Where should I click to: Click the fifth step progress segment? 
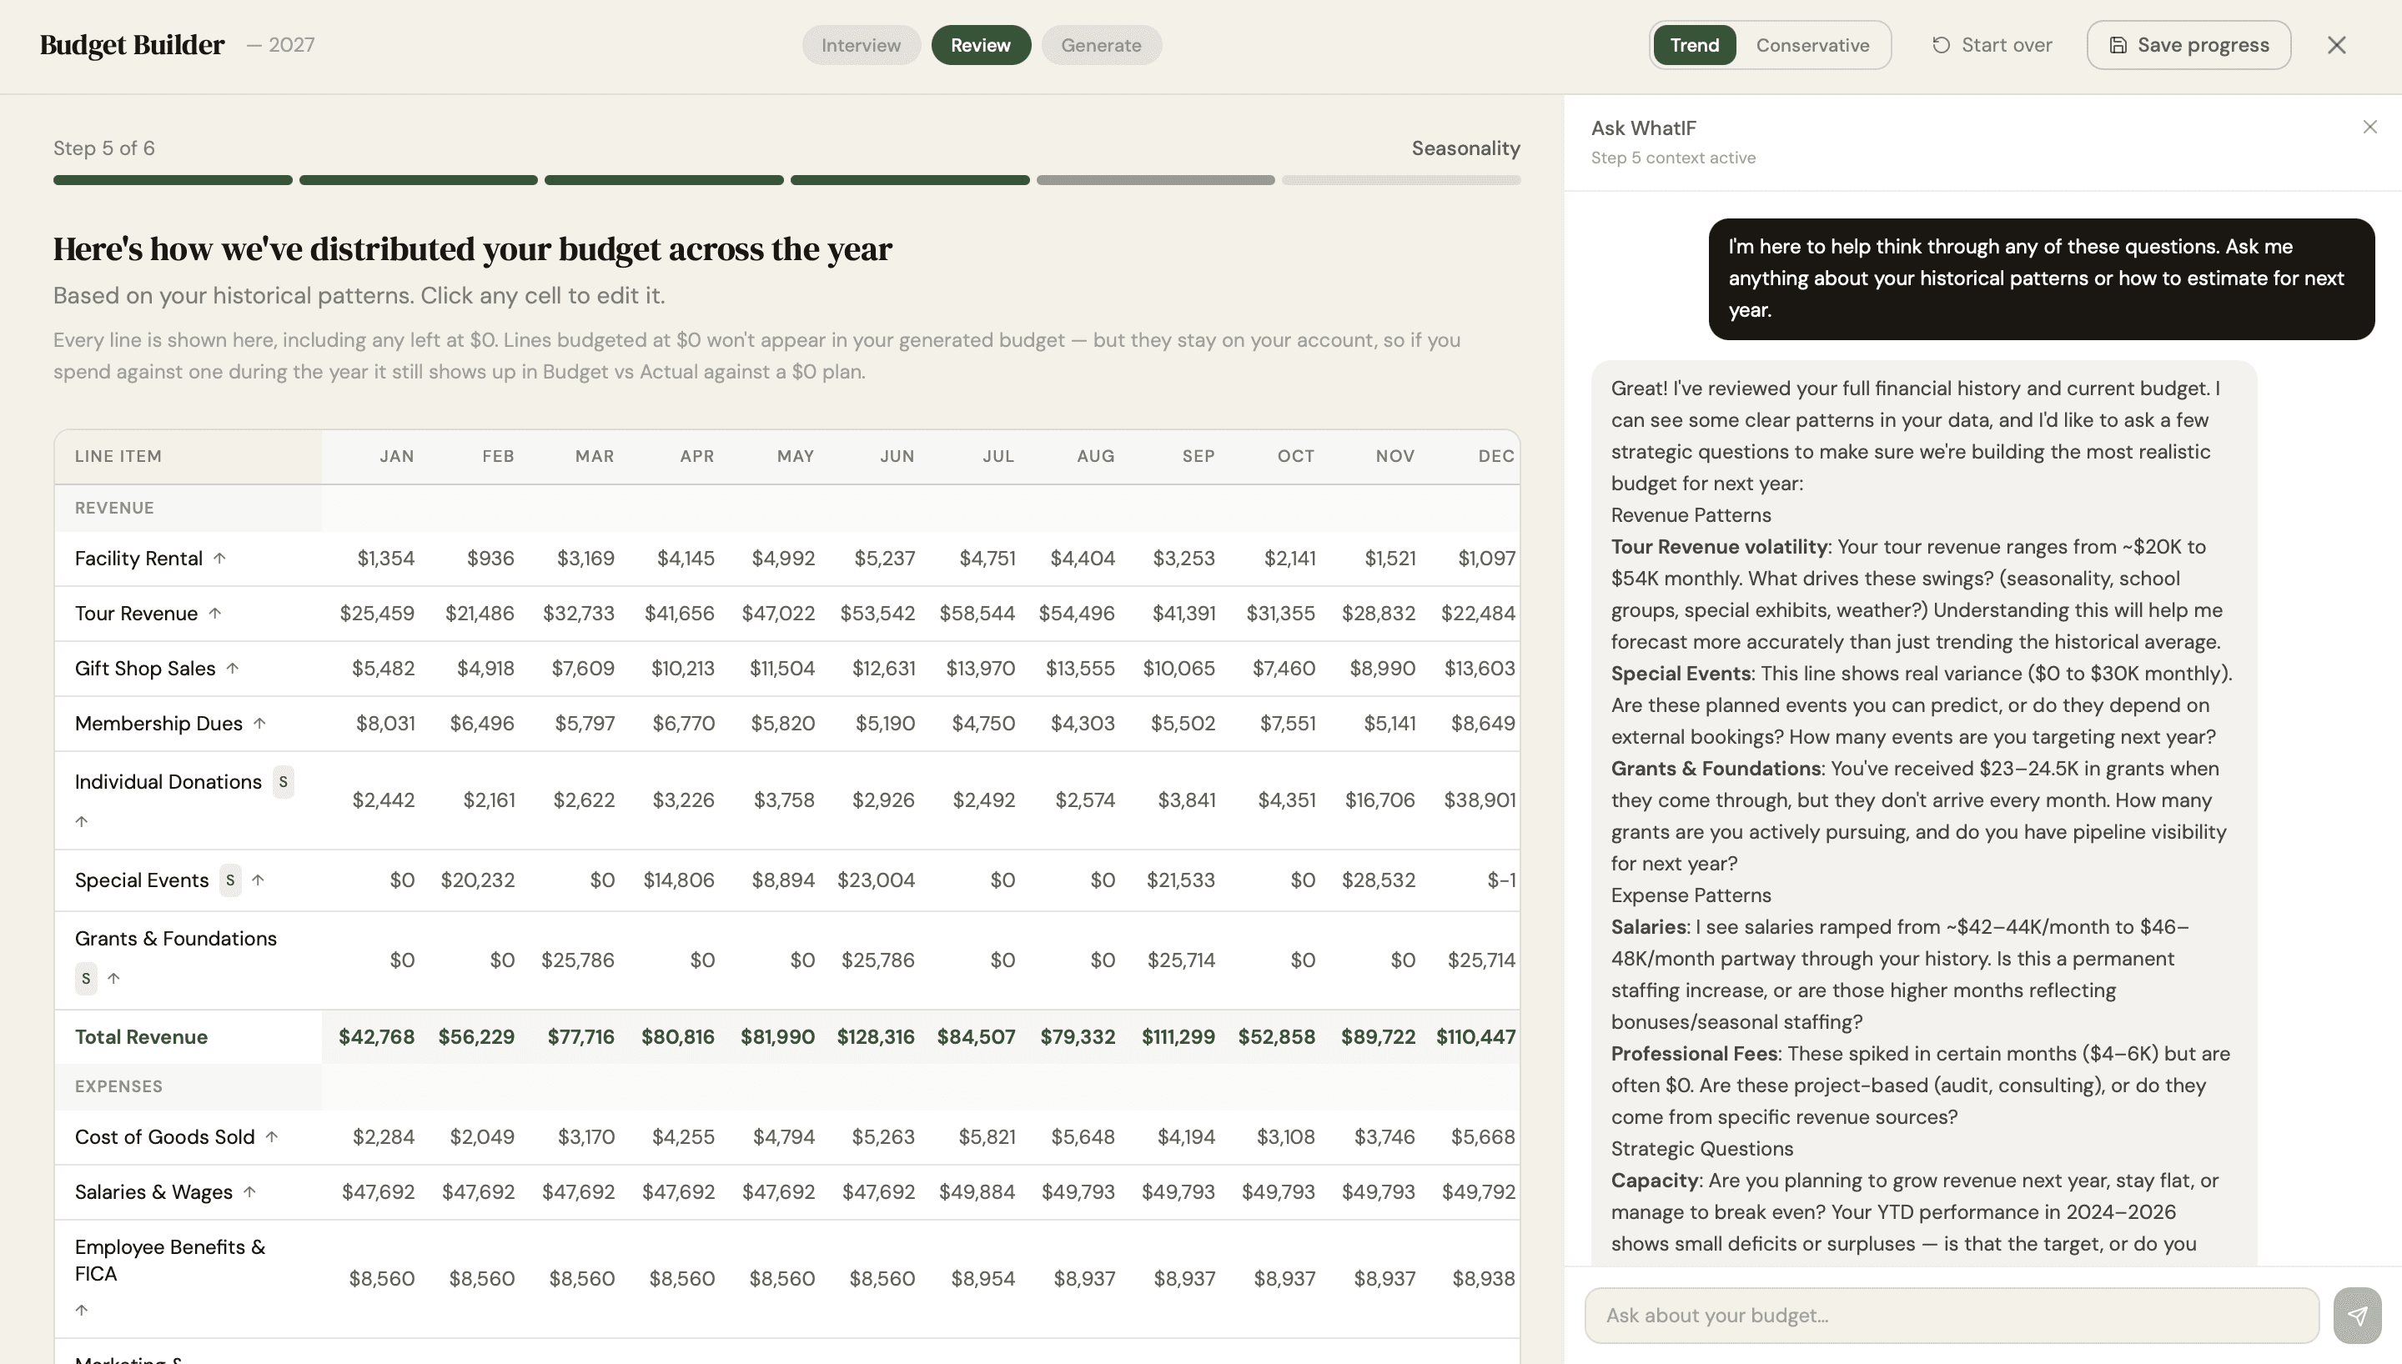[1155, 180]
